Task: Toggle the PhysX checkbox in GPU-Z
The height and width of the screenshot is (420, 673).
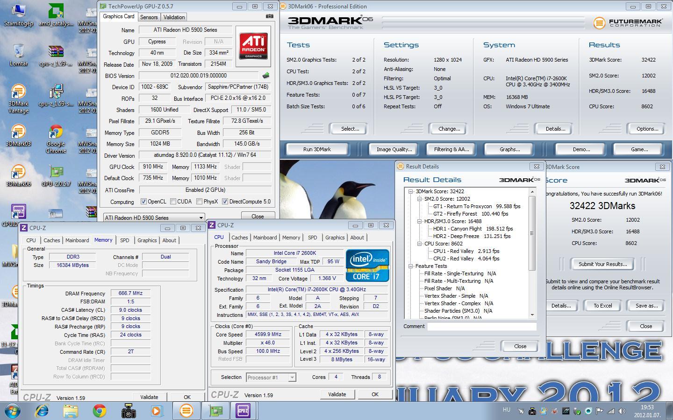Action: [200, 202]
